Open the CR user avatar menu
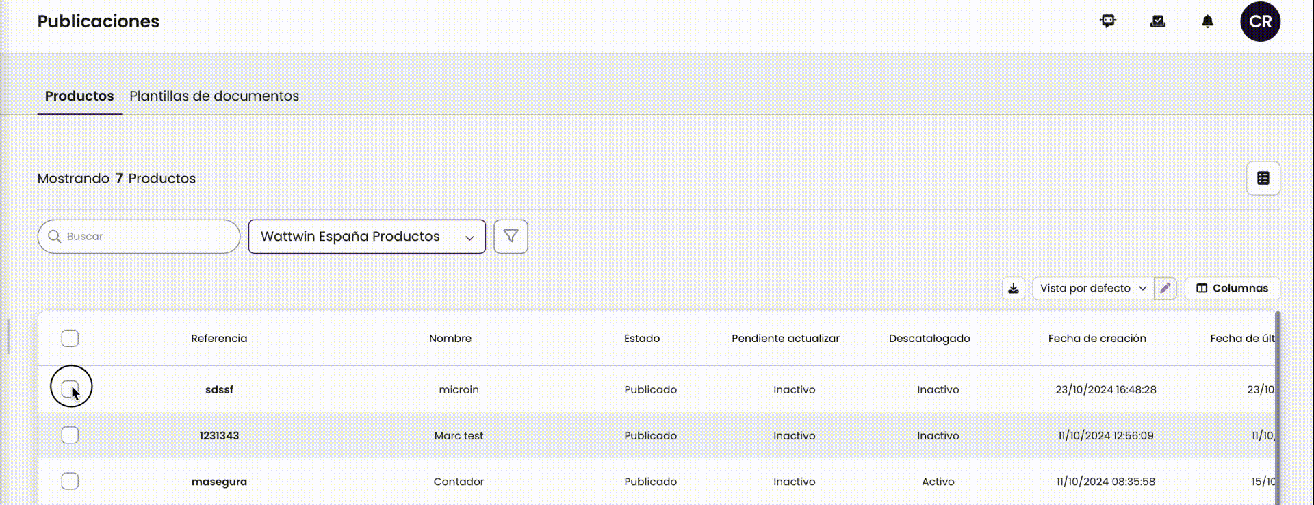Viewport: 1314px width, 505px height. coord(1261,21)
